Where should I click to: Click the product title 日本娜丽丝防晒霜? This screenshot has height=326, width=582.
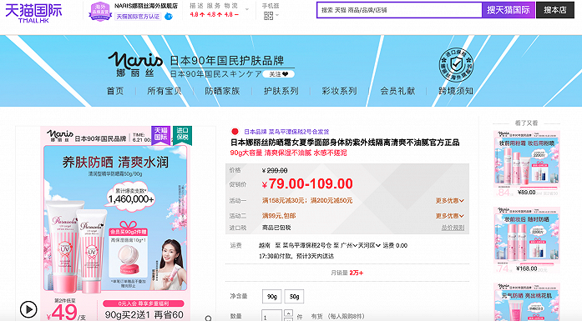pyautogui.click(x=345, y=143)
